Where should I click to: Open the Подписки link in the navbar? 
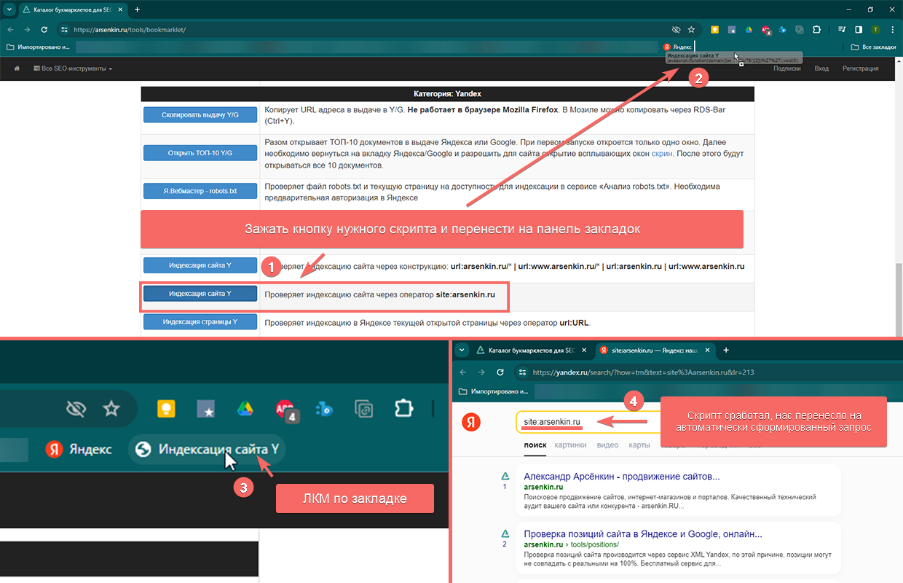(787, 69)
